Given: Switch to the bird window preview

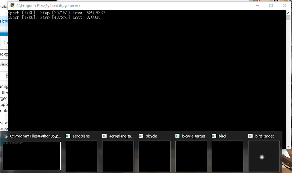Looking at the screenshot, I should point(227,156).
